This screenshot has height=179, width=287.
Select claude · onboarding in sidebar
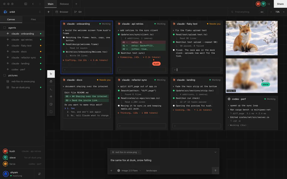(22, 34)
